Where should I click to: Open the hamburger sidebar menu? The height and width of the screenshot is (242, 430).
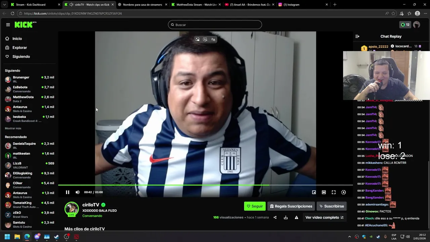[x=8, y=25]
